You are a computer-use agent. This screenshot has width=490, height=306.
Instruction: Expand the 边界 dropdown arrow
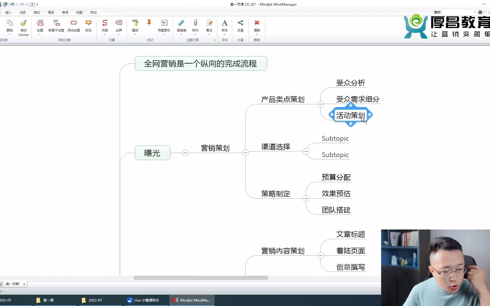[119, 35]
